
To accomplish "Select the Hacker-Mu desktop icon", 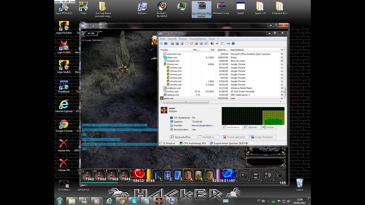I will 64,145.
